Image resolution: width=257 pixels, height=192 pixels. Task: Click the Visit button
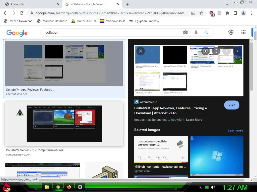coord(232,105)
